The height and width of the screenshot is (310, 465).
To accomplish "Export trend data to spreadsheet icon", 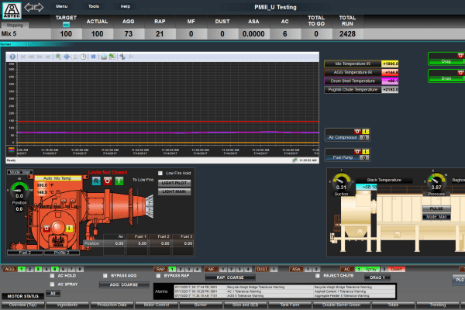I will 112,57.
